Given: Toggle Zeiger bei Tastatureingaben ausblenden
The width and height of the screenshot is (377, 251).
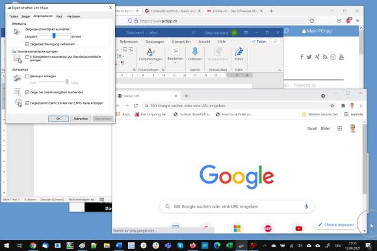Looking at the screenshot, I should [x=27, y=92].
